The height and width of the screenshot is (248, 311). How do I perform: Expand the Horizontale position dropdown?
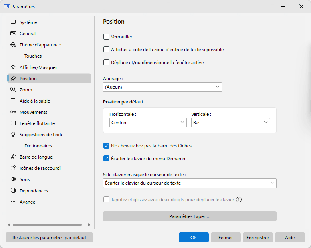click(148, 123)
